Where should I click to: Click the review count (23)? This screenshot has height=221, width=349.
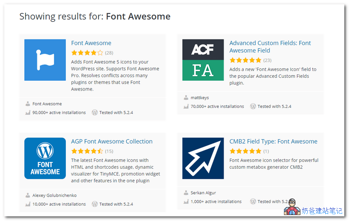pos(267,60)
